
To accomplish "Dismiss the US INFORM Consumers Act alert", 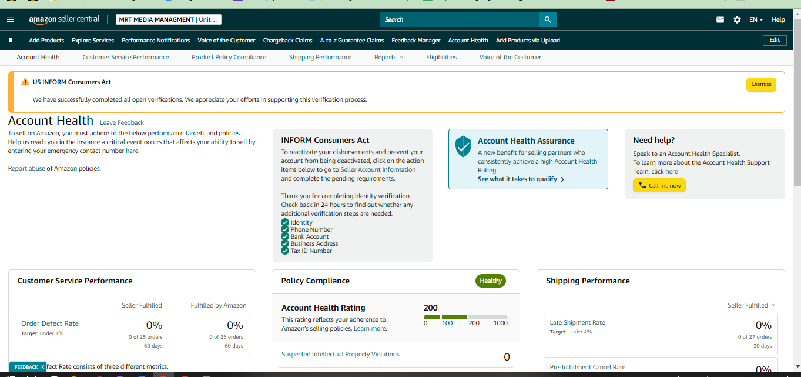I will click(761, 84).
